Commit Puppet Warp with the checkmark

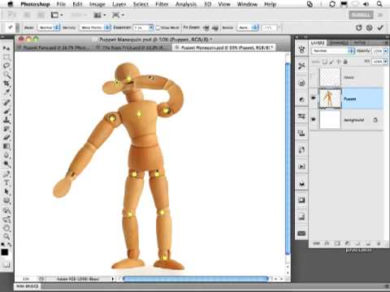[x=380, y=28]
